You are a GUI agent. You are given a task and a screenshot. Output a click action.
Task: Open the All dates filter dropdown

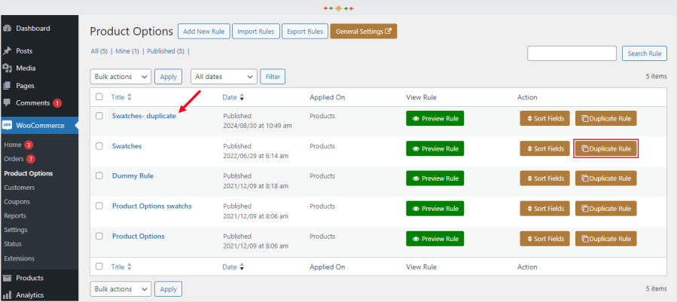(x=224, y=77)
